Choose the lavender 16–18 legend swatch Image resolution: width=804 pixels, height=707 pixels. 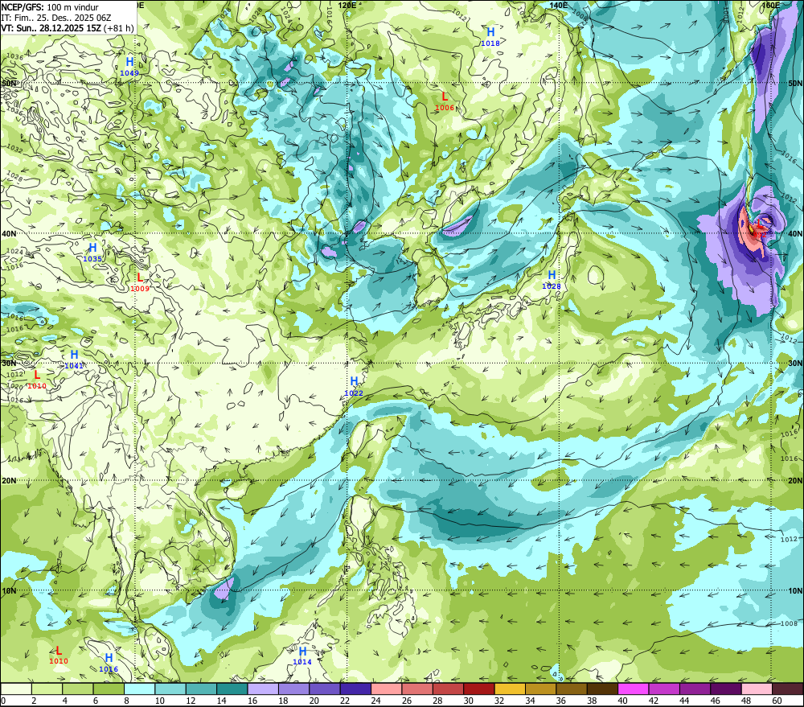263,689
